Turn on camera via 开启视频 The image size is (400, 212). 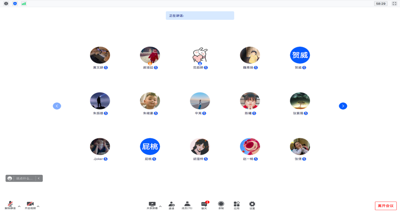coord(30,205)
